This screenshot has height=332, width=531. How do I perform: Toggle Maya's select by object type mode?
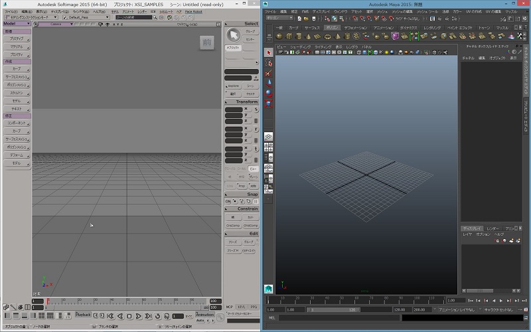(x=335, y=19)
